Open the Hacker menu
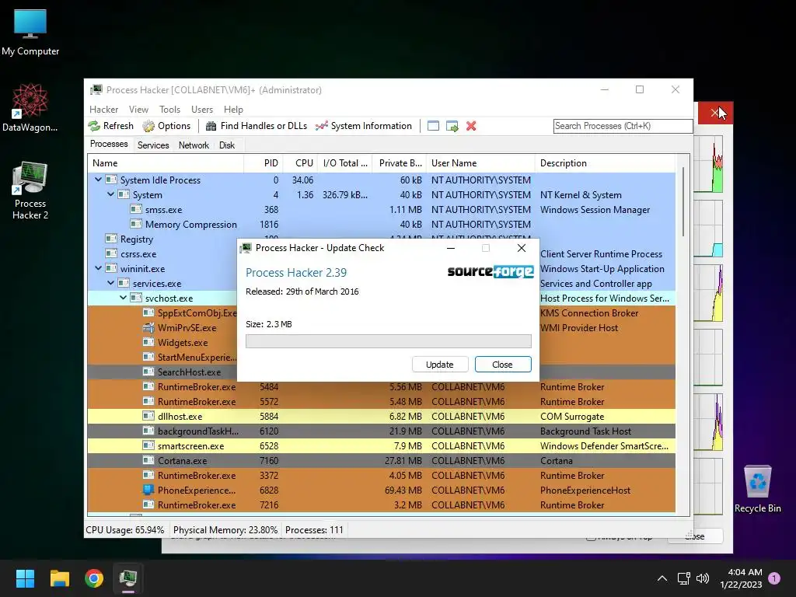This screenshot has width=796, height=597. coord(103,109)
